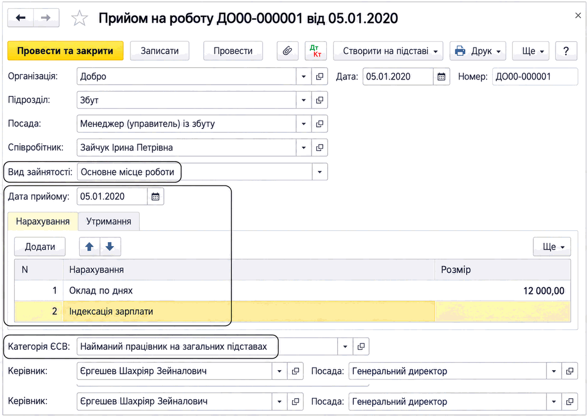Open attached files via paperclip icon
This screenshot has height=420, width=588.
pyautogui.click(x=288, y=50)
